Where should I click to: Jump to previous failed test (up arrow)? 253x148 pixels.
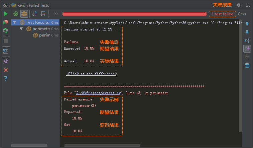click(x=247, y=23)
